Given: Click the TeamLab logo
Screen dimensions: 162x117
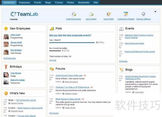Looking at the screenshot, I should (x=24, y=14).
